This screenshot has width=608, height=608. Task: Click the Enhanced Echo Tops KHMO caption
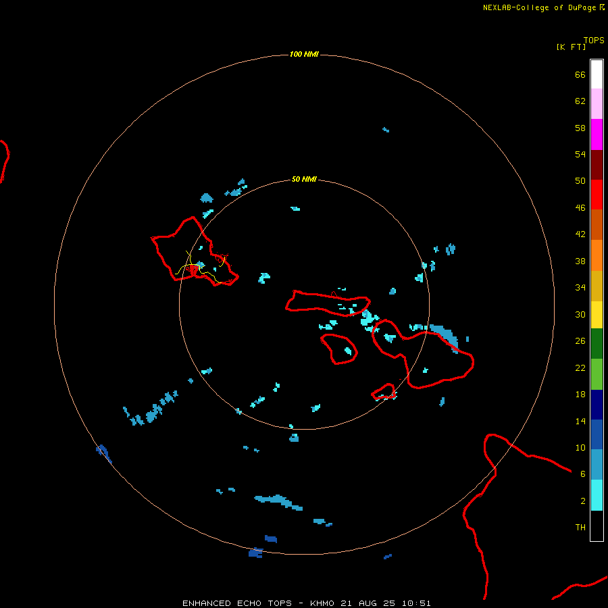[306, 603]
